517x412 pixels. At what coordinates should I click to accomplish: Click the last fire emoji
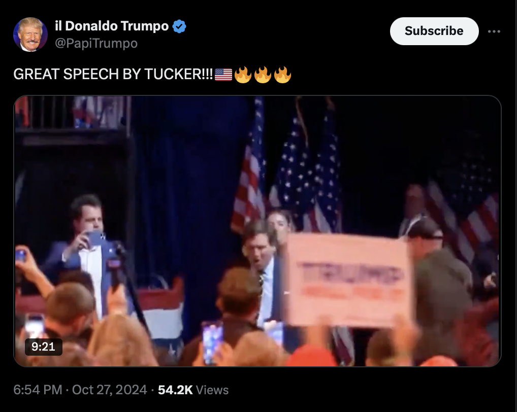click(x=282, y=75)
